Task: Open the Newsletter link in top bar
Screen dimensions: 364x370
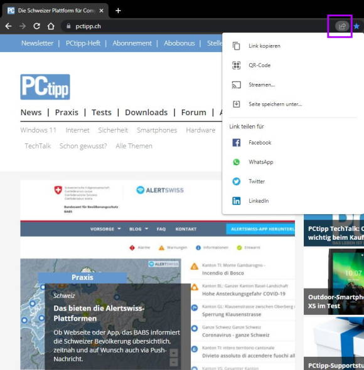Action: coord(38,43)
